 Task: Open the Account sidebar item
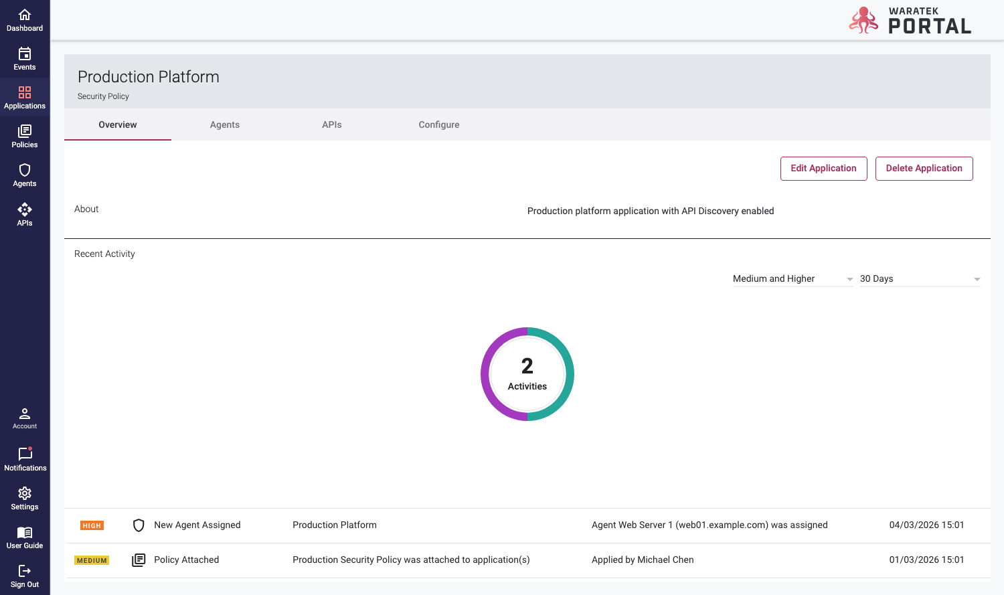pyautogui.click(x=25, y=418)
